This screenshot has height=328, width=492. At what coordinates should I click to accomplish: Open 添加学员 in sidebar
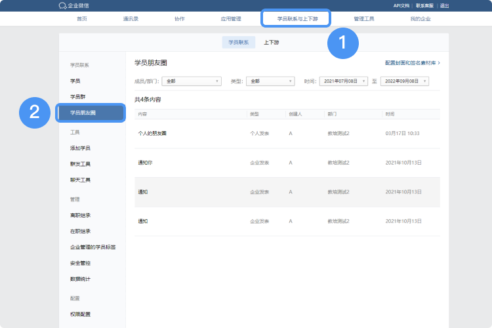(x=80, y=148)
